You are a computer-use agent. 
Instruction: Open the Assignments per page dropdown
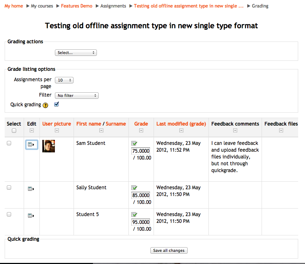64,80
